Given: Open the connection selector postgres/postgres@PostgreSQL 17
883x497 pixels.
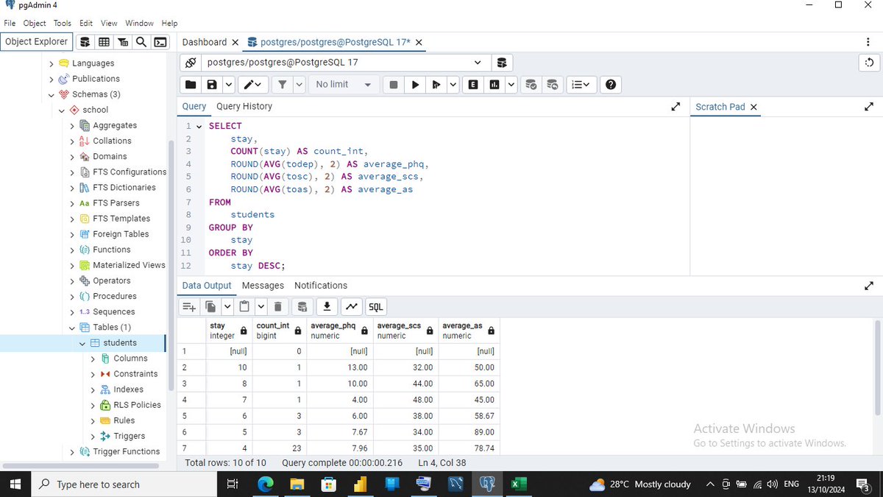Looking at the screenshot, I should [x=345, y=63].
